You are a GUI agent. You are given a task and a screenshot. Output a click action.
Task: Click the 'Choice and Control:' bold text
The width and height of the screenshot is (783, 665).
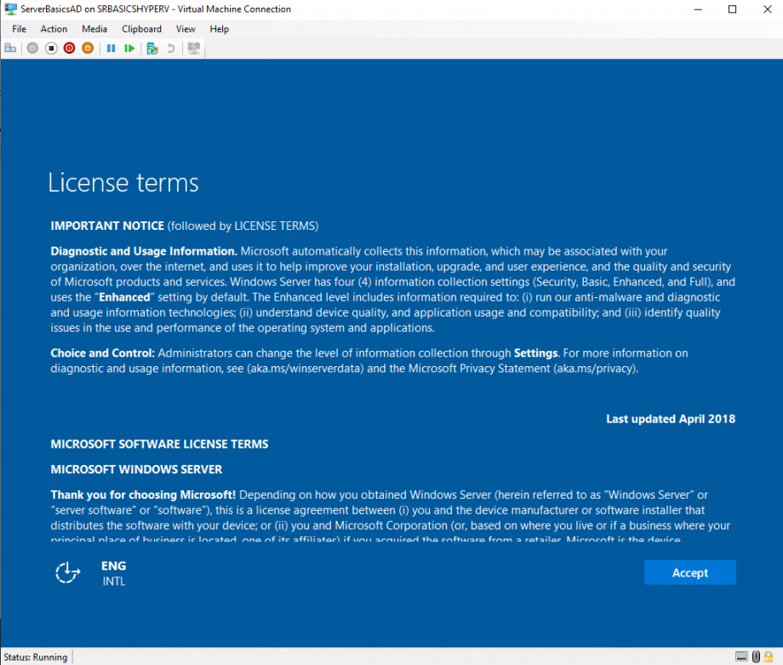[103, 353]
